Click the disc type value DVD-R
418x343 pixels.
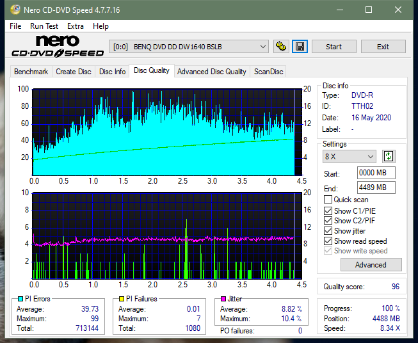point(362,95)
